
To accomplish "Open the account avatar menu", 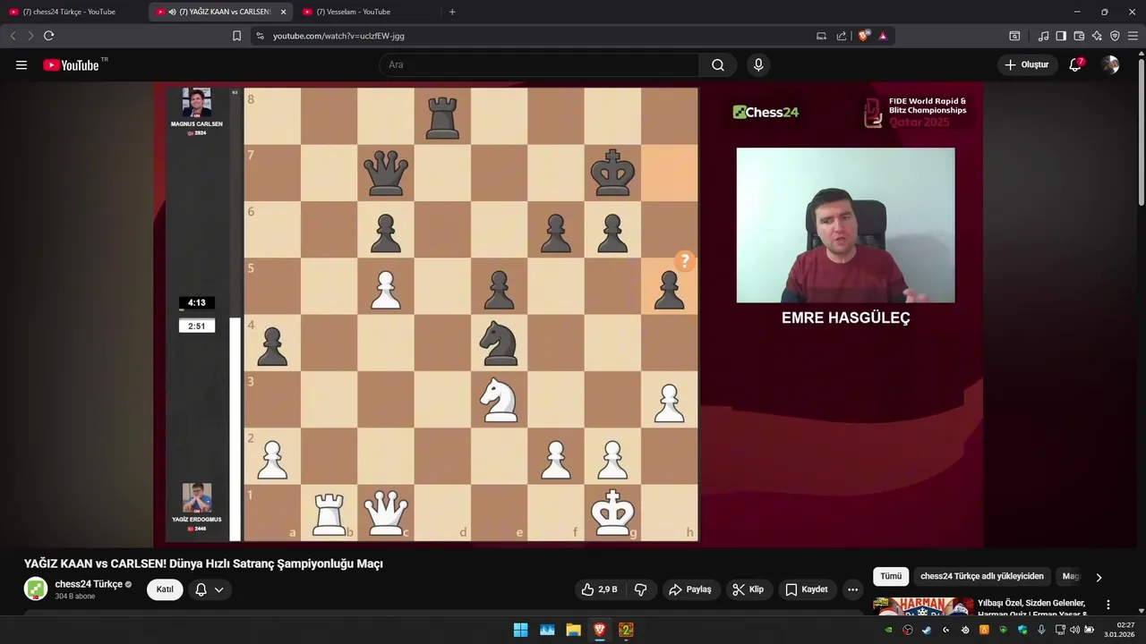I will [1110, 65].
